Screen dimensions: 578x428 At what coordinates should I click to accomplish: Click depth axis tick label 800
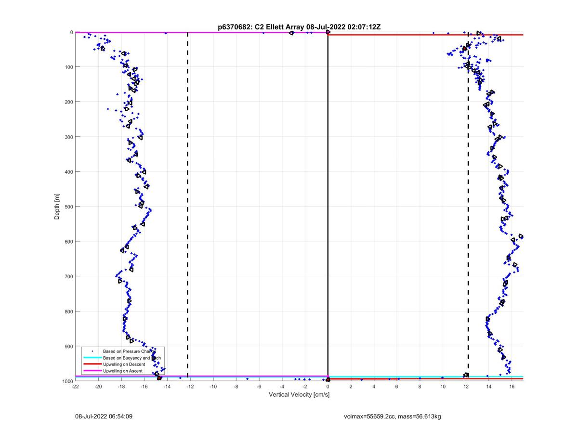coord(68,311)
